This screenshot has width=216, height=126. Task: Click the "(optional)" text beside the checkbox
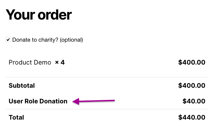tap(72, 40)
